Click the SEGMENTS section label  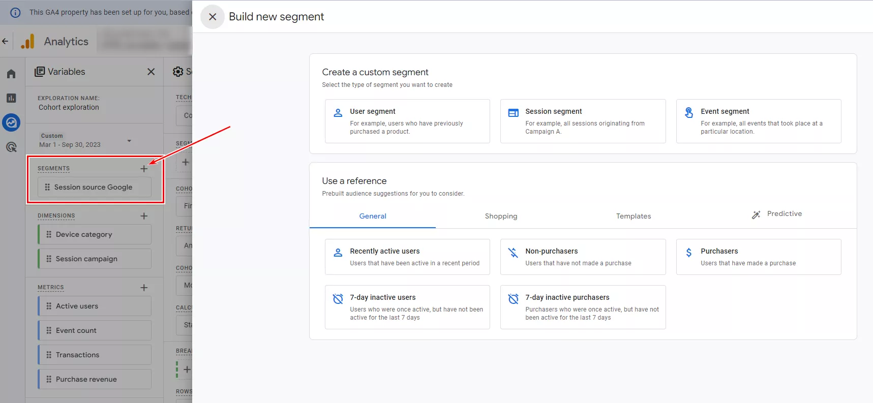coord(53,169)
